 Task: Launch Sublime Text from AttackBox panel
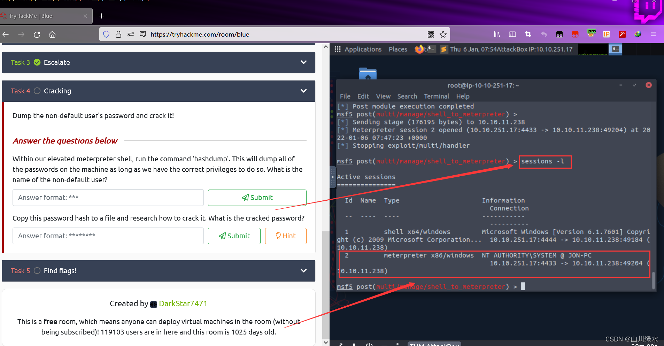coord(443,49)
